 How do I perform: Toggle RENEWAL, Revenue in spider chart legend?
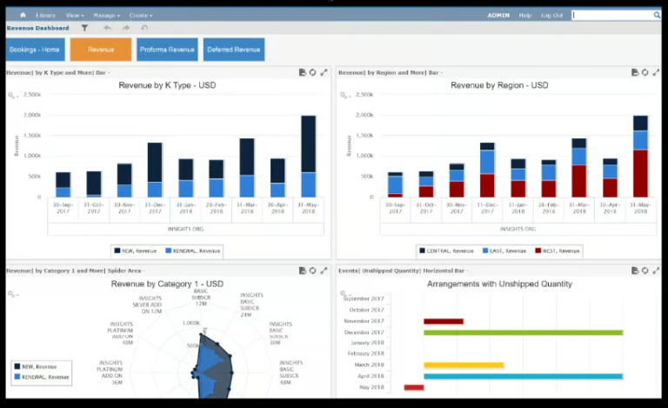point(41,378)
